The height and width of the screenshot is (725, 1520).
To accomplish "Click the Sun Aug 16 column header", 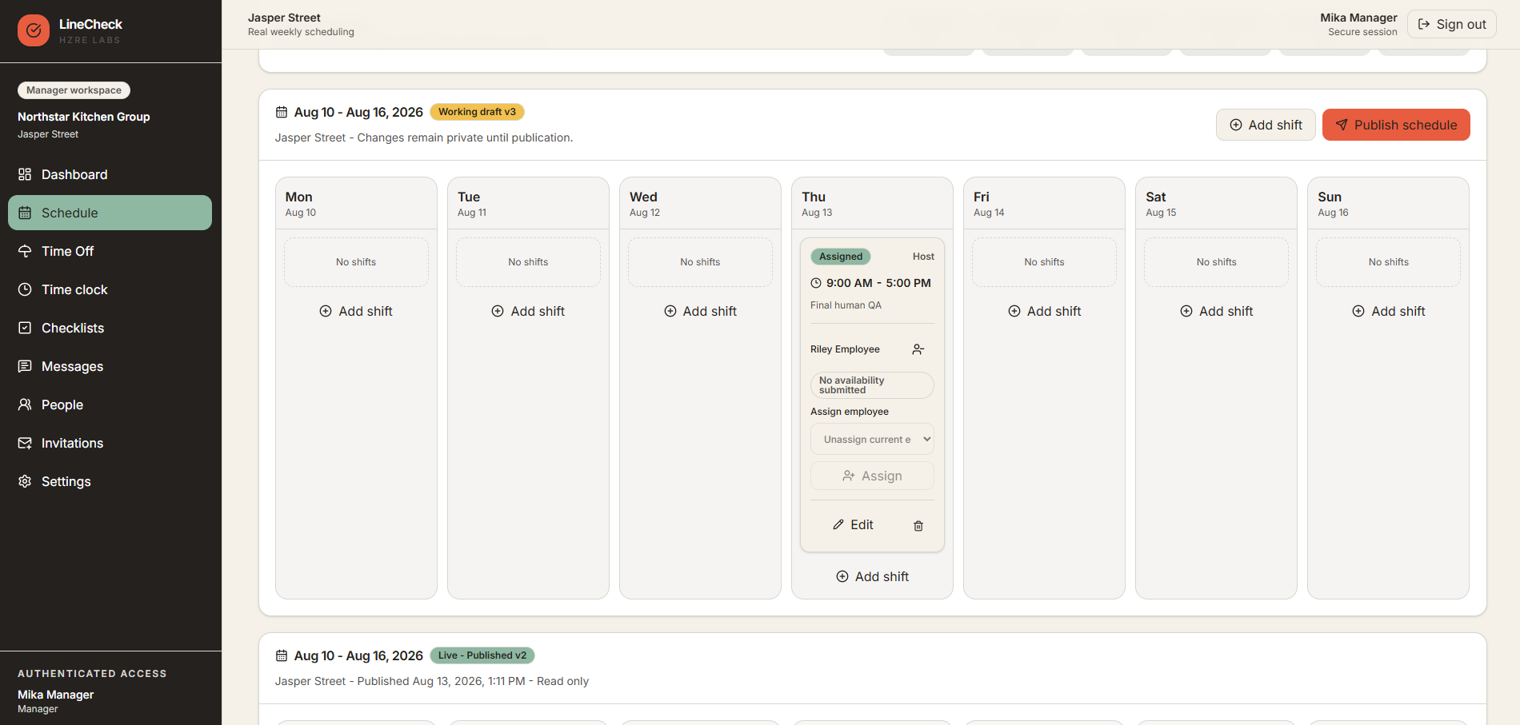I will tap(1388, 204).
